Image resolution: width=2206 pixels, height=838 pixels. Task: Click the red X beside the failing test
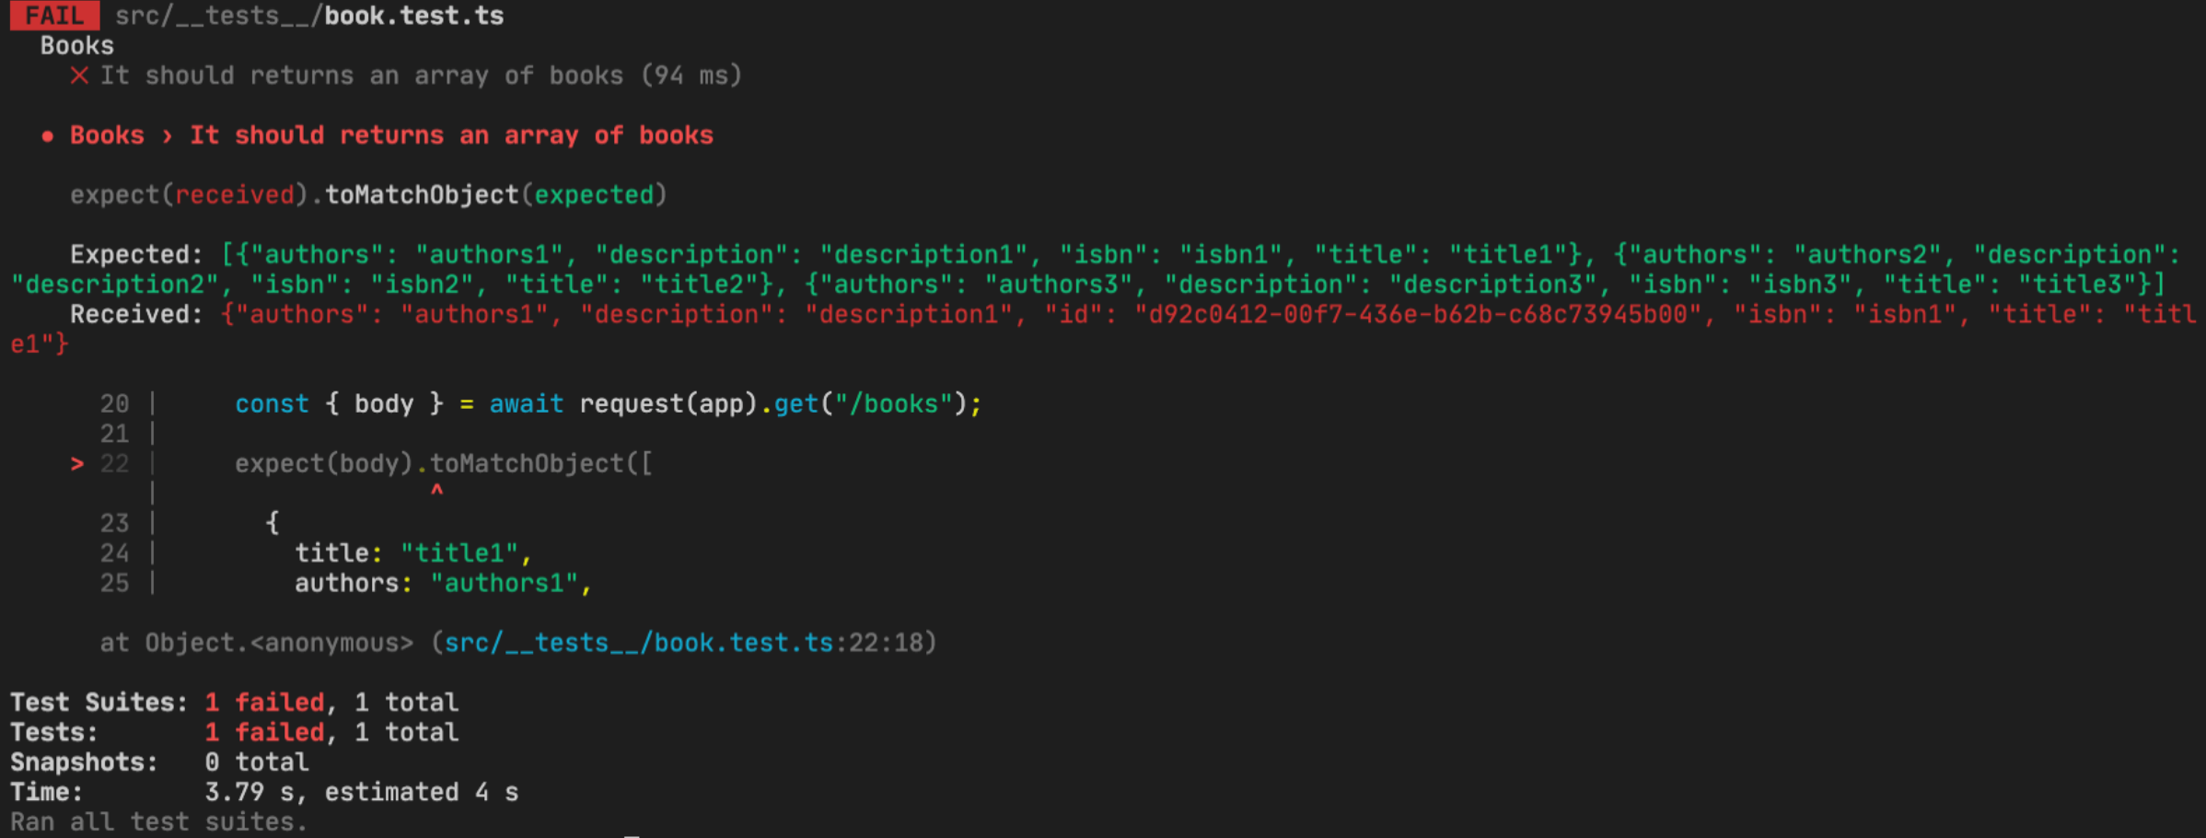tap(79, 76)
